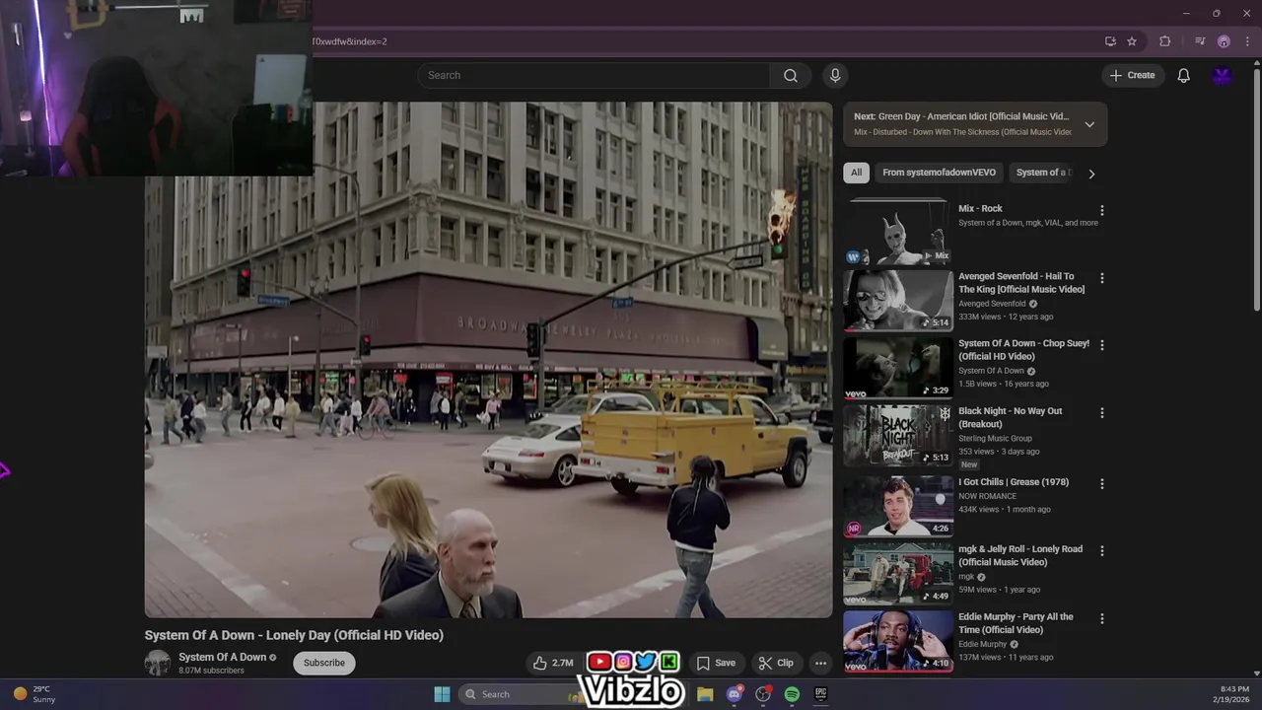Open YouTube notifications bell
Image resolution: width=1262 pixels, height=710 pixels.
click(x=1183, y=76)
